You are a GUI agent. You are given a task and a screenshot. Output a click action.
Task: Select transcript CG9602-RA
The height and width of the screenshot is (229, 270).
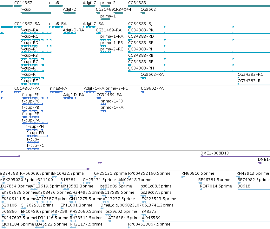[152, 75]
